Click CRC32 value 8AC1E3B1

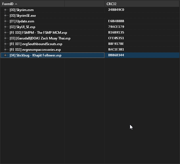[116, 49]
